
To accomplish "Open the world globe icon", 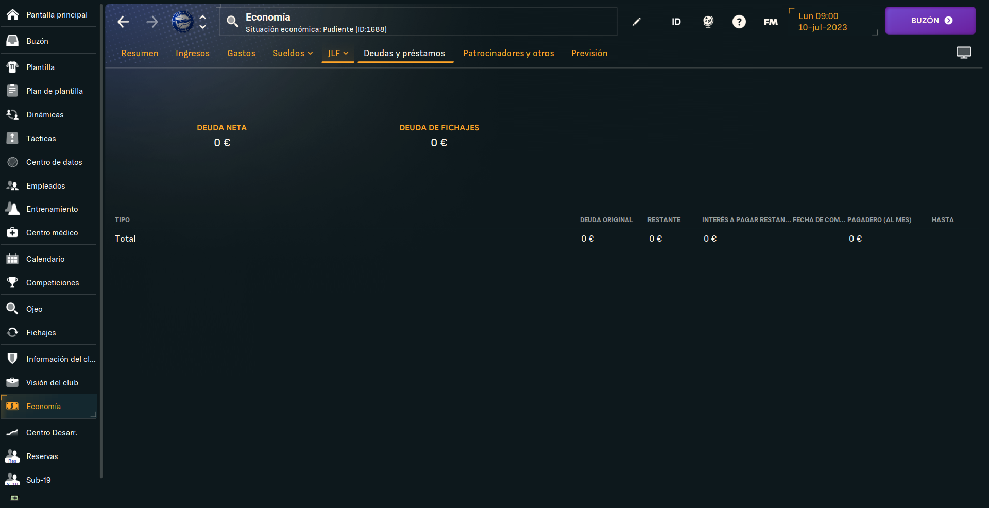I will 708,22.
